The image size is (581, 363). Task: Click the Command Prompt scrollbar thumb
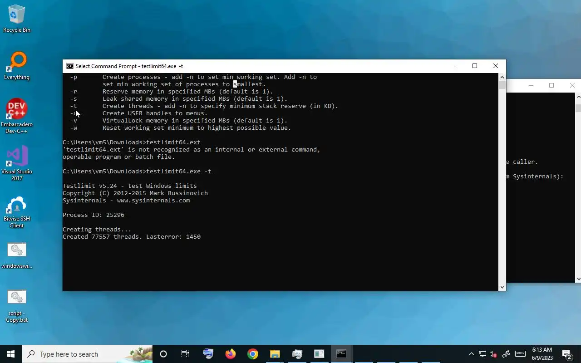tap(502, 85)
